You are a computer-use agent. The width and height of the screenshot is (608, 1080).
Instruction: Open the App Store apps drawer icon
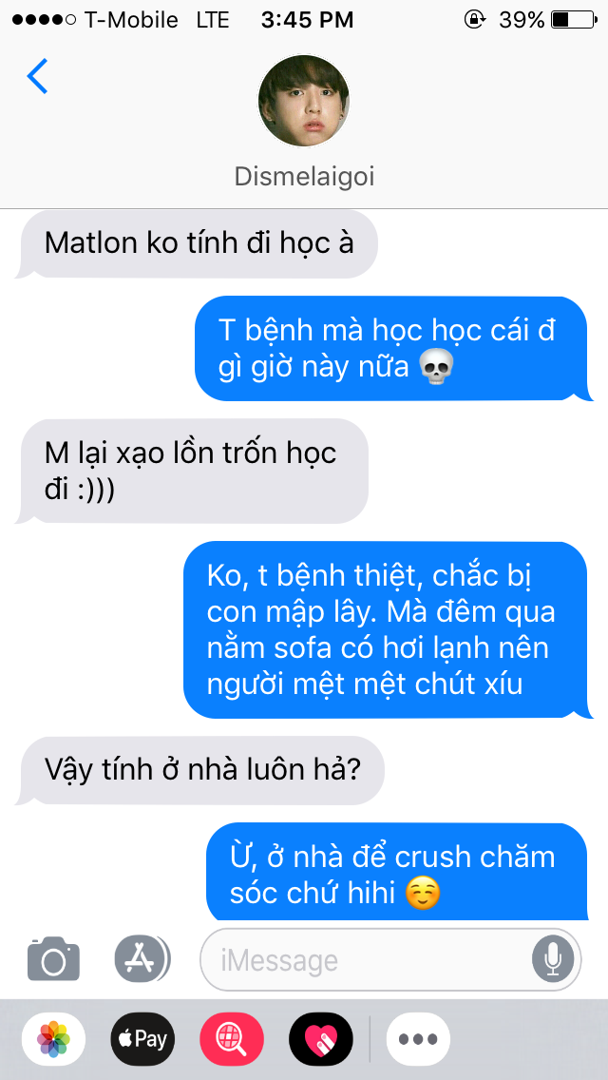(142, 958)
